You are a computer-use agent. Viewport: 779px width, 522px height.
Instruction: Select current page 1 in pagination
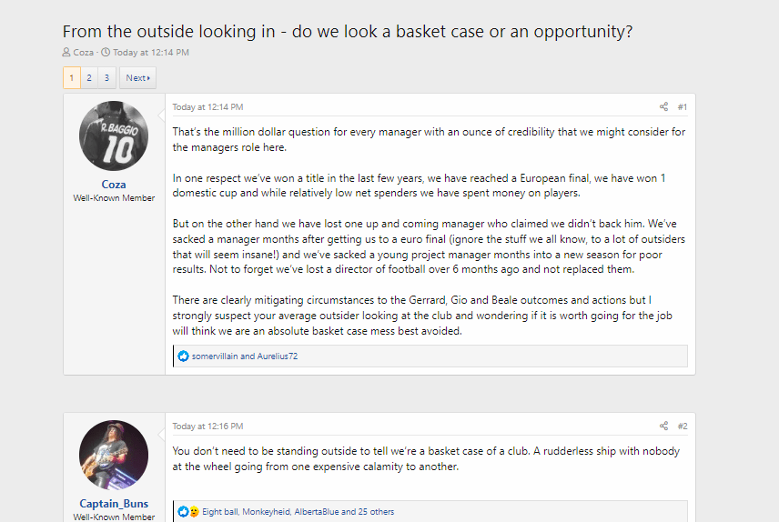click(x=72, y=78)
